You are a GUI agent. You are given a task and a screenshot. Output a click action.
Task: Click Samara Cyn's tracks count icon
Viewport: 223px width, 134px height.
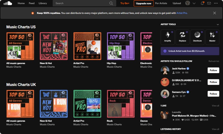tap(181, 96)
